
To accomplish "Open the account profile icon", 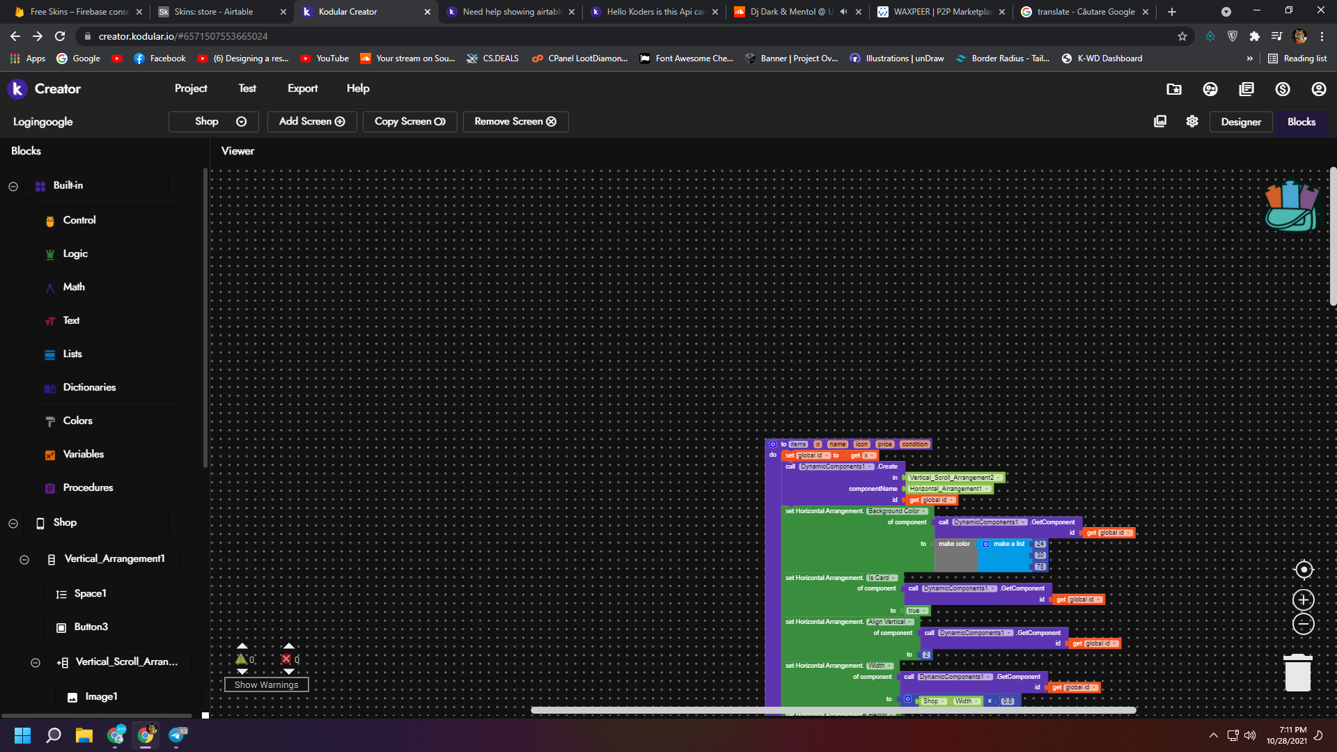I will pos(1318,89).
